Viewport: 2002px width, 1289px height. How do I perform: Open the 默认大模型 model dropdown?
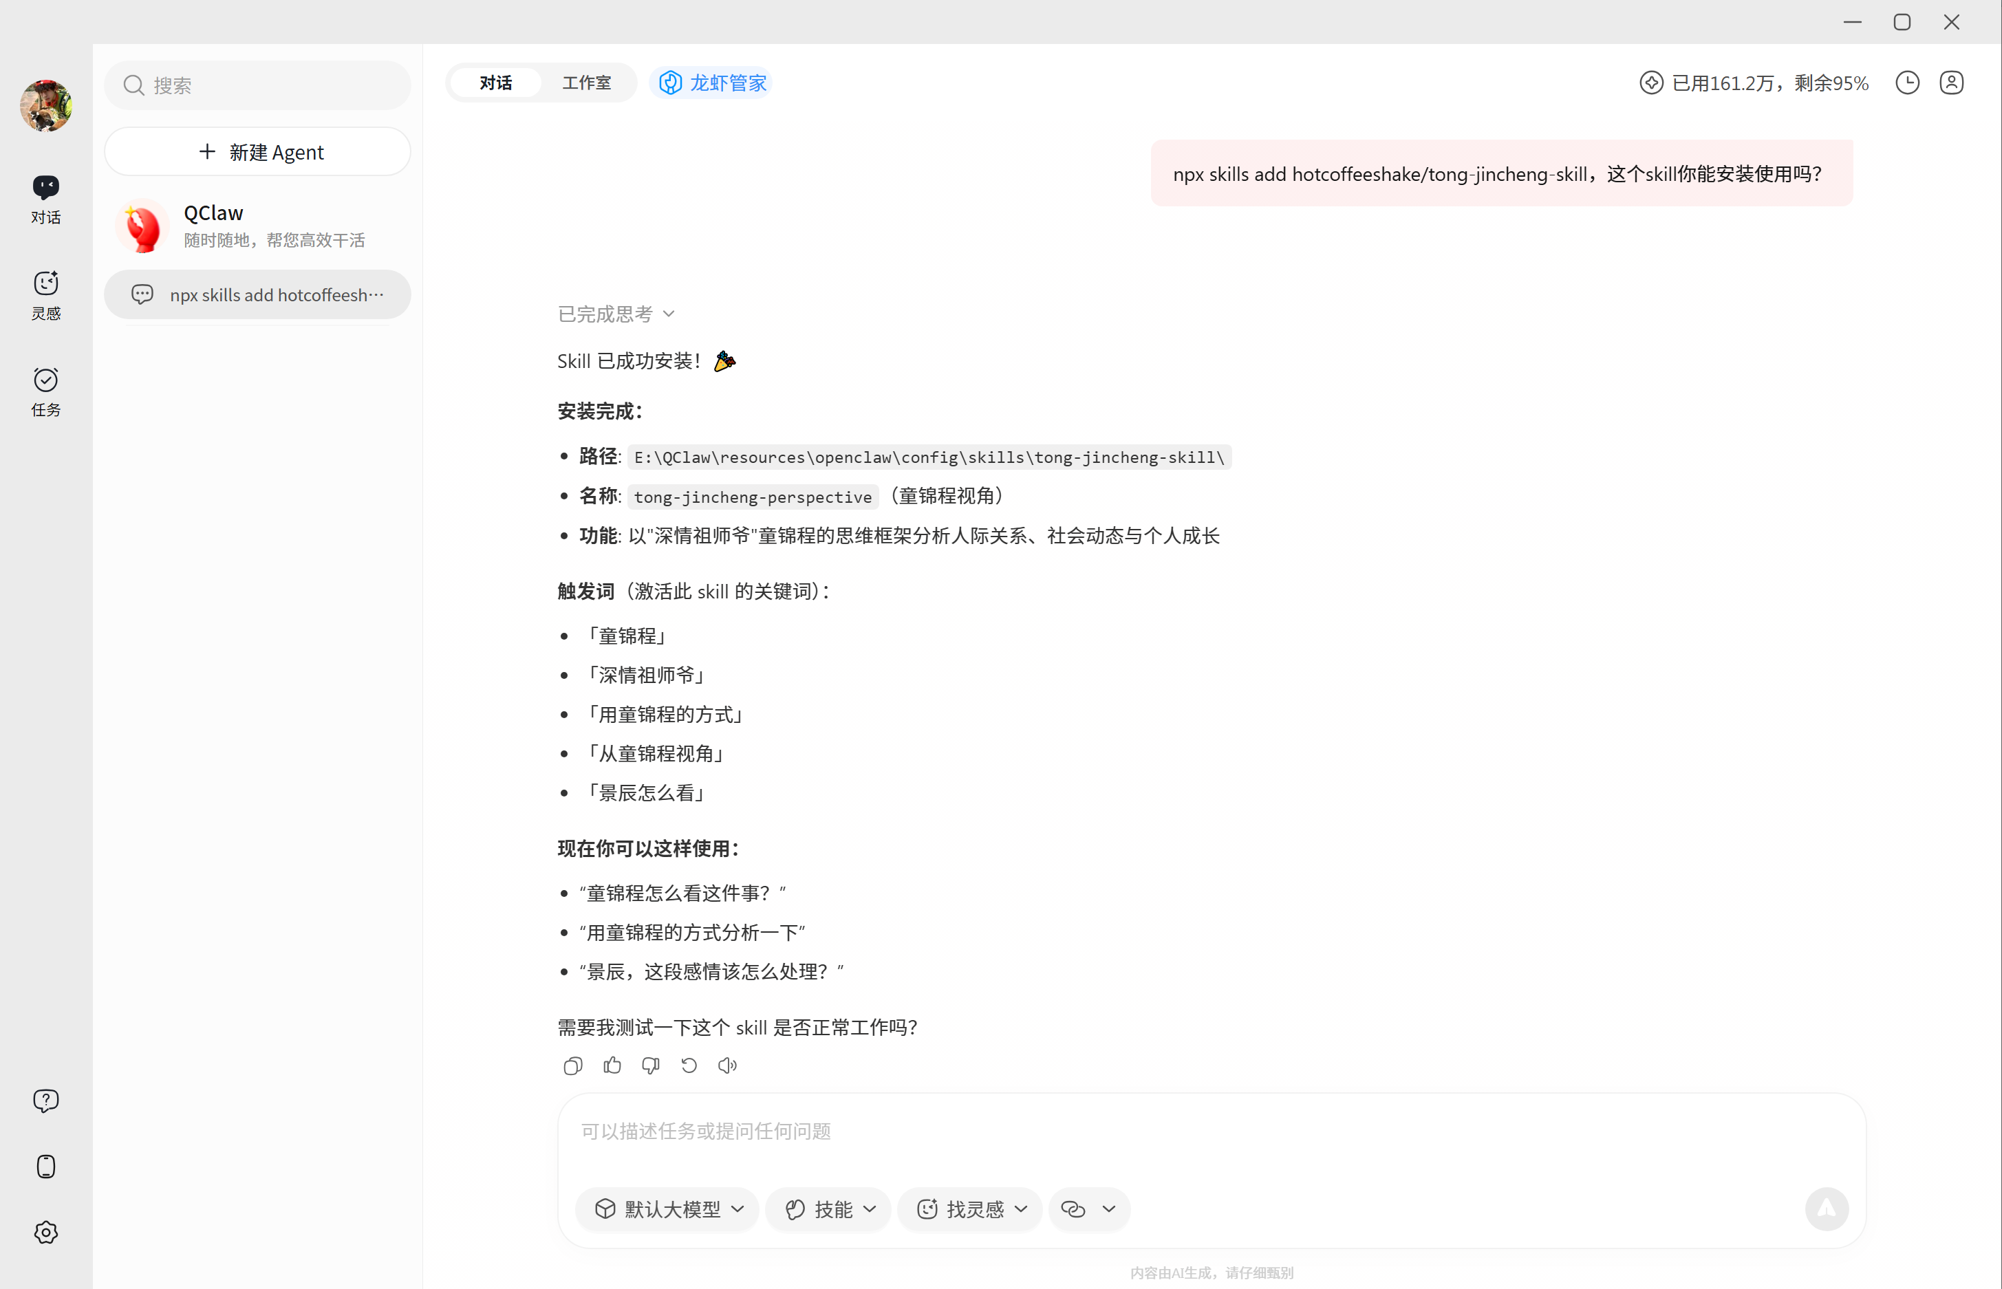(668, 1209)
